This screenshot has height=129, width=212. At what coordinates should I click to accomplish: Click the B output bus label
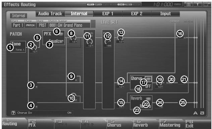pyautogui.click(x=202, y=113)
